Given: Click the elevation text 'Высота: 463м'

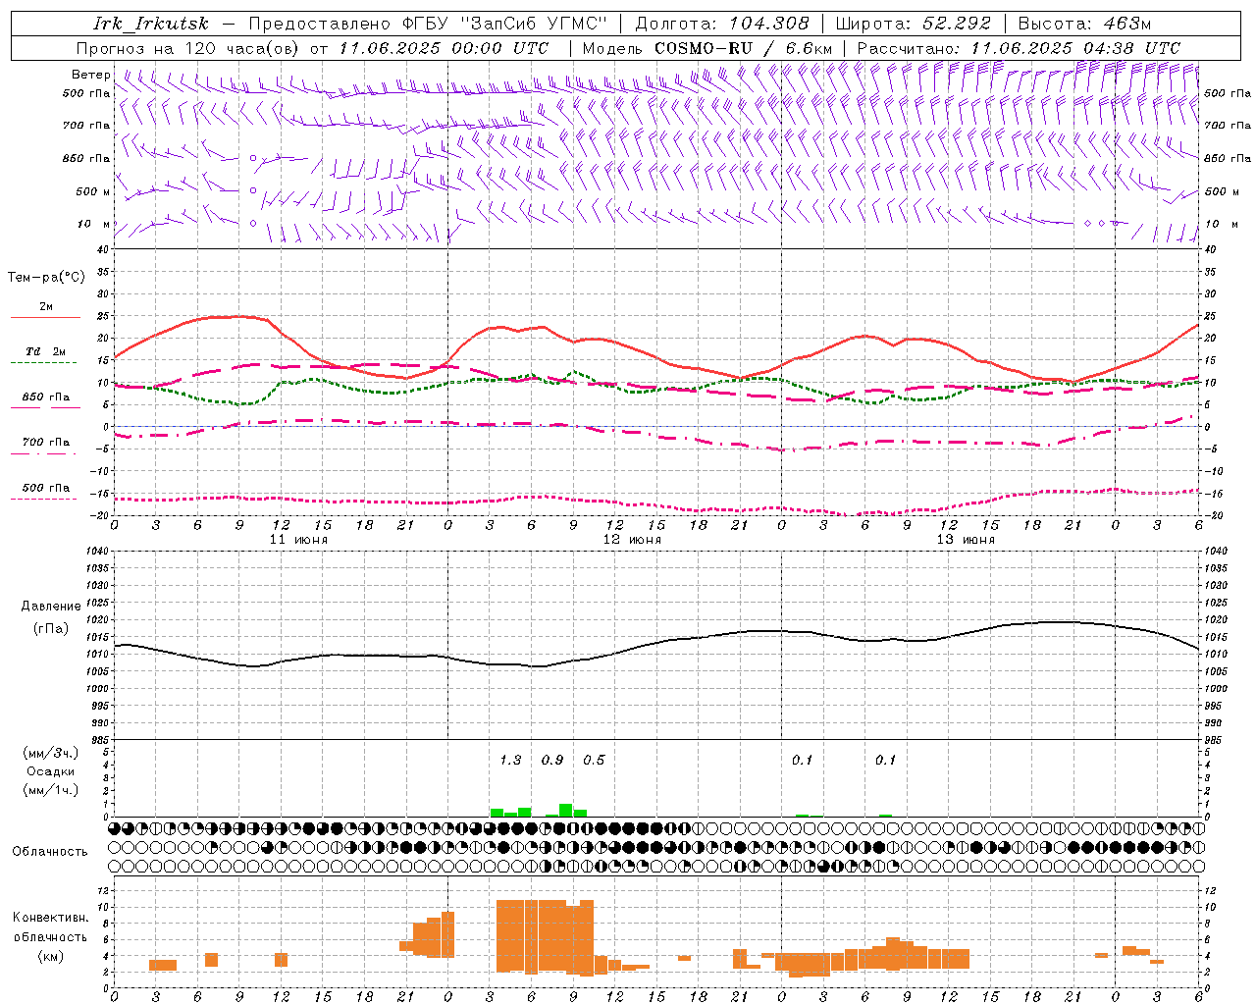Looking at the screenshot, I should click(1084, 24).
